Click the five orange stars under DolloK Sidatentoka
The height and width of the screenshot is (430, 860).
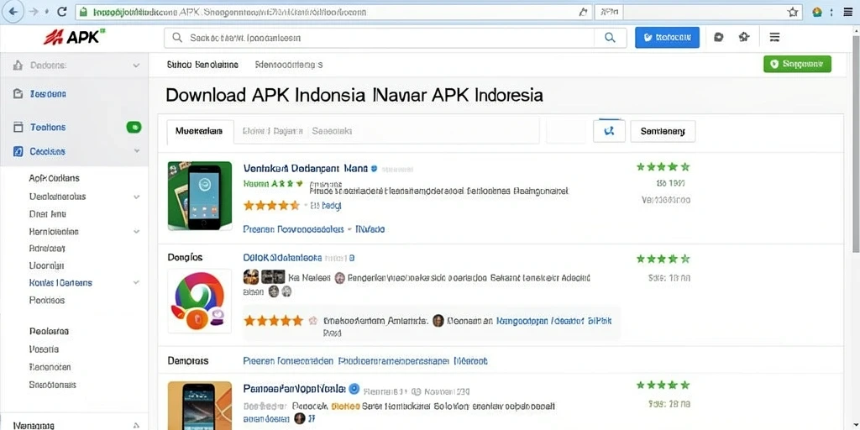click(x=273, y=321)
